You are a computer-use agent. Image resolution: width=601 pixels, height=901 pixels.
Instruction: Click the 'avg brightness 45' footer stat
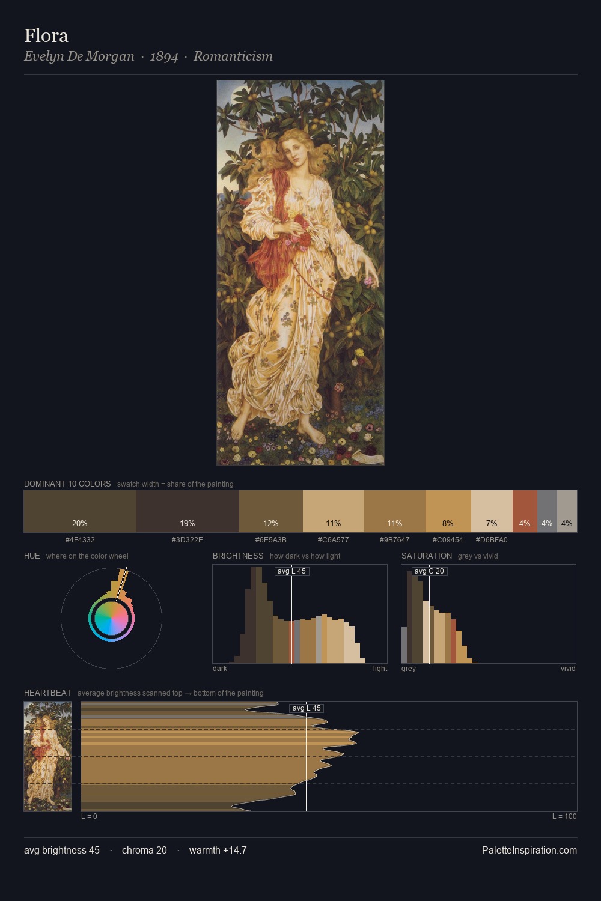(x=62, y=850)
